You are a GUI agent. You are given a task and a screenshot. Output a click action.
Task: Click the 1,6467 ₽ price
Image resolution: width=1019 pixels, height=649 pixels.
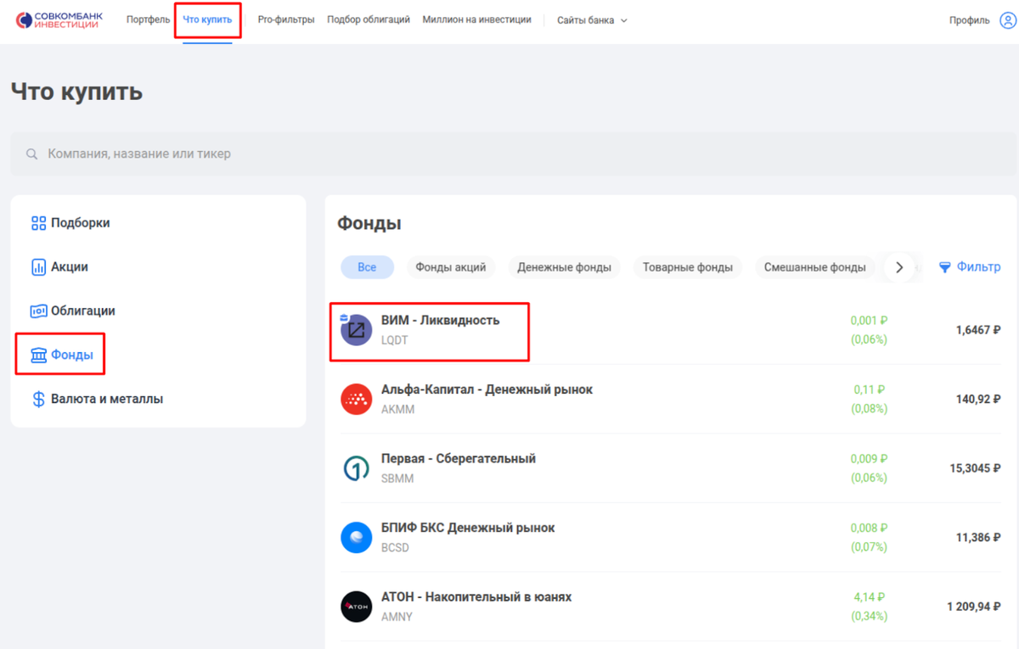[x=978, y=330]
